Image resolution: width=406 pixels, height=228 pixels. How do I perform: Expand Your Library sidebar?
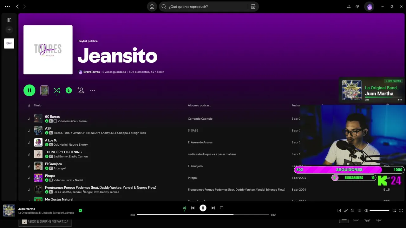point(9,20)
